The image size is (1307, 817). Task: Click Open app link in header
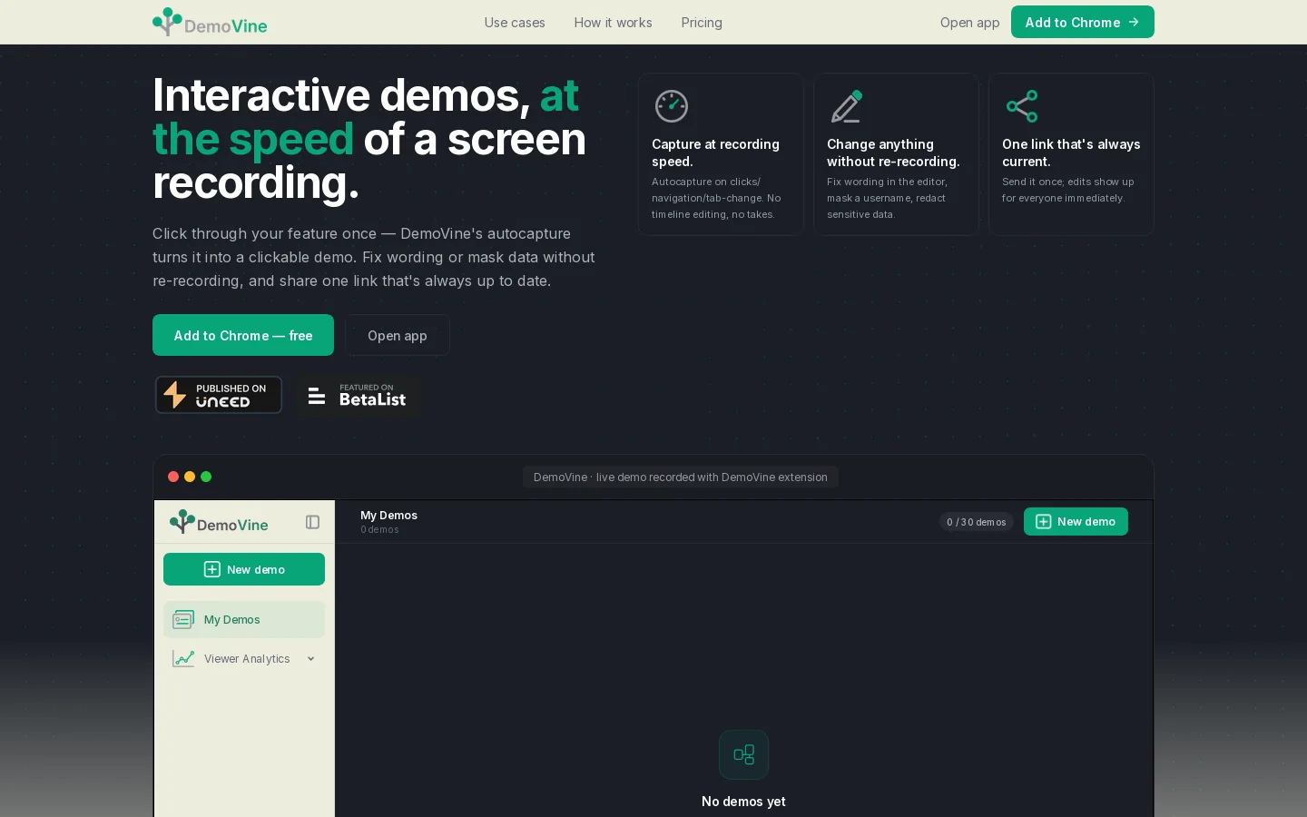969,23
